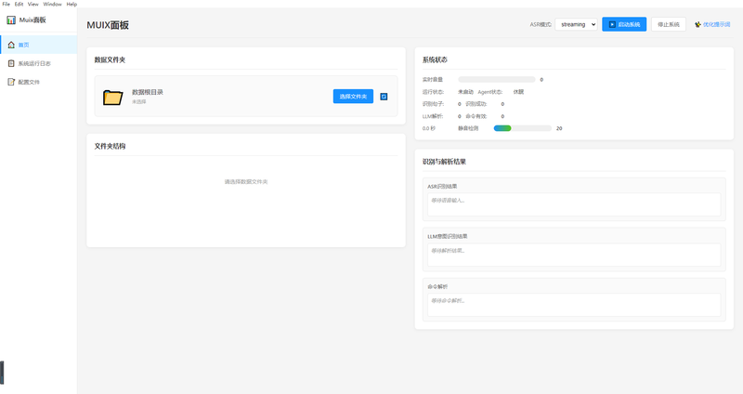
Task: Open the Window menu
Action: pyautogui.click(x=52, y=4)
